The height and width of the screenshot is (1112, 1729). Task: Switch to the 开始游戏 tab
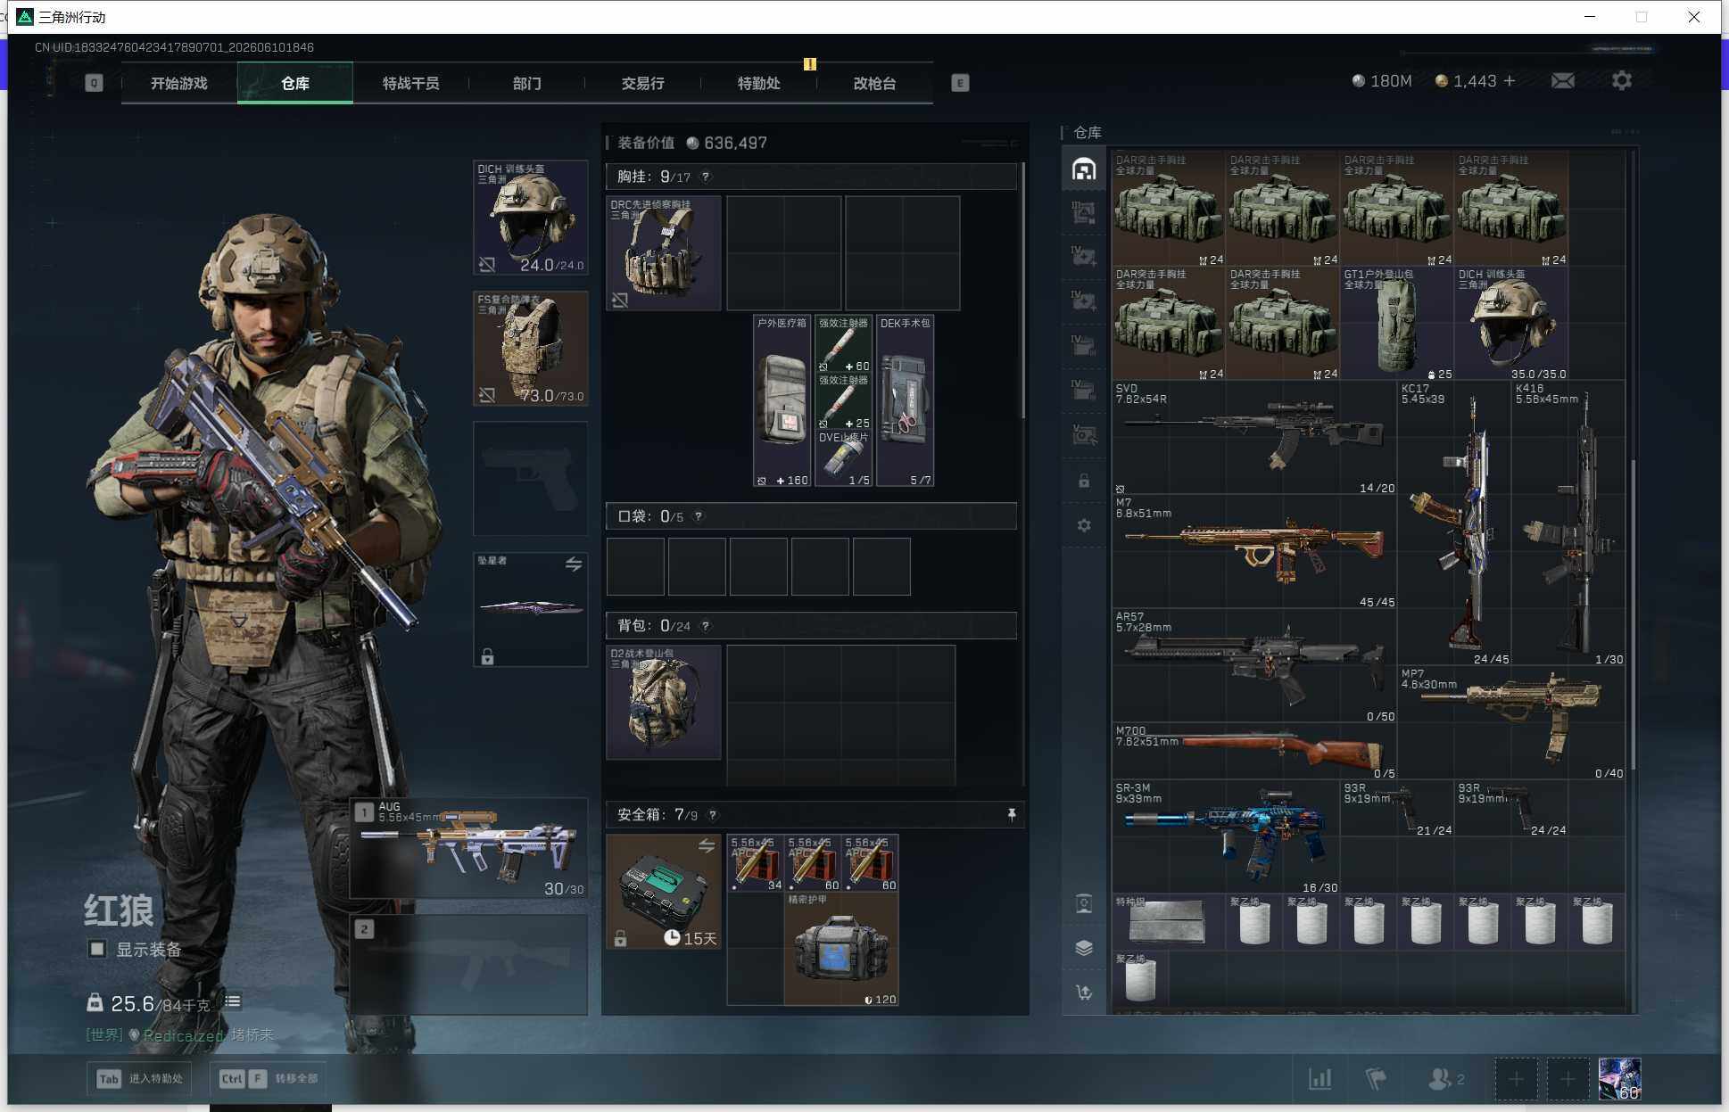(179, 83)
